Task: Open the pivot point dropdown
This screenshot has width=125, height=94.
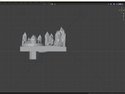Action: (x=49, y=4)
